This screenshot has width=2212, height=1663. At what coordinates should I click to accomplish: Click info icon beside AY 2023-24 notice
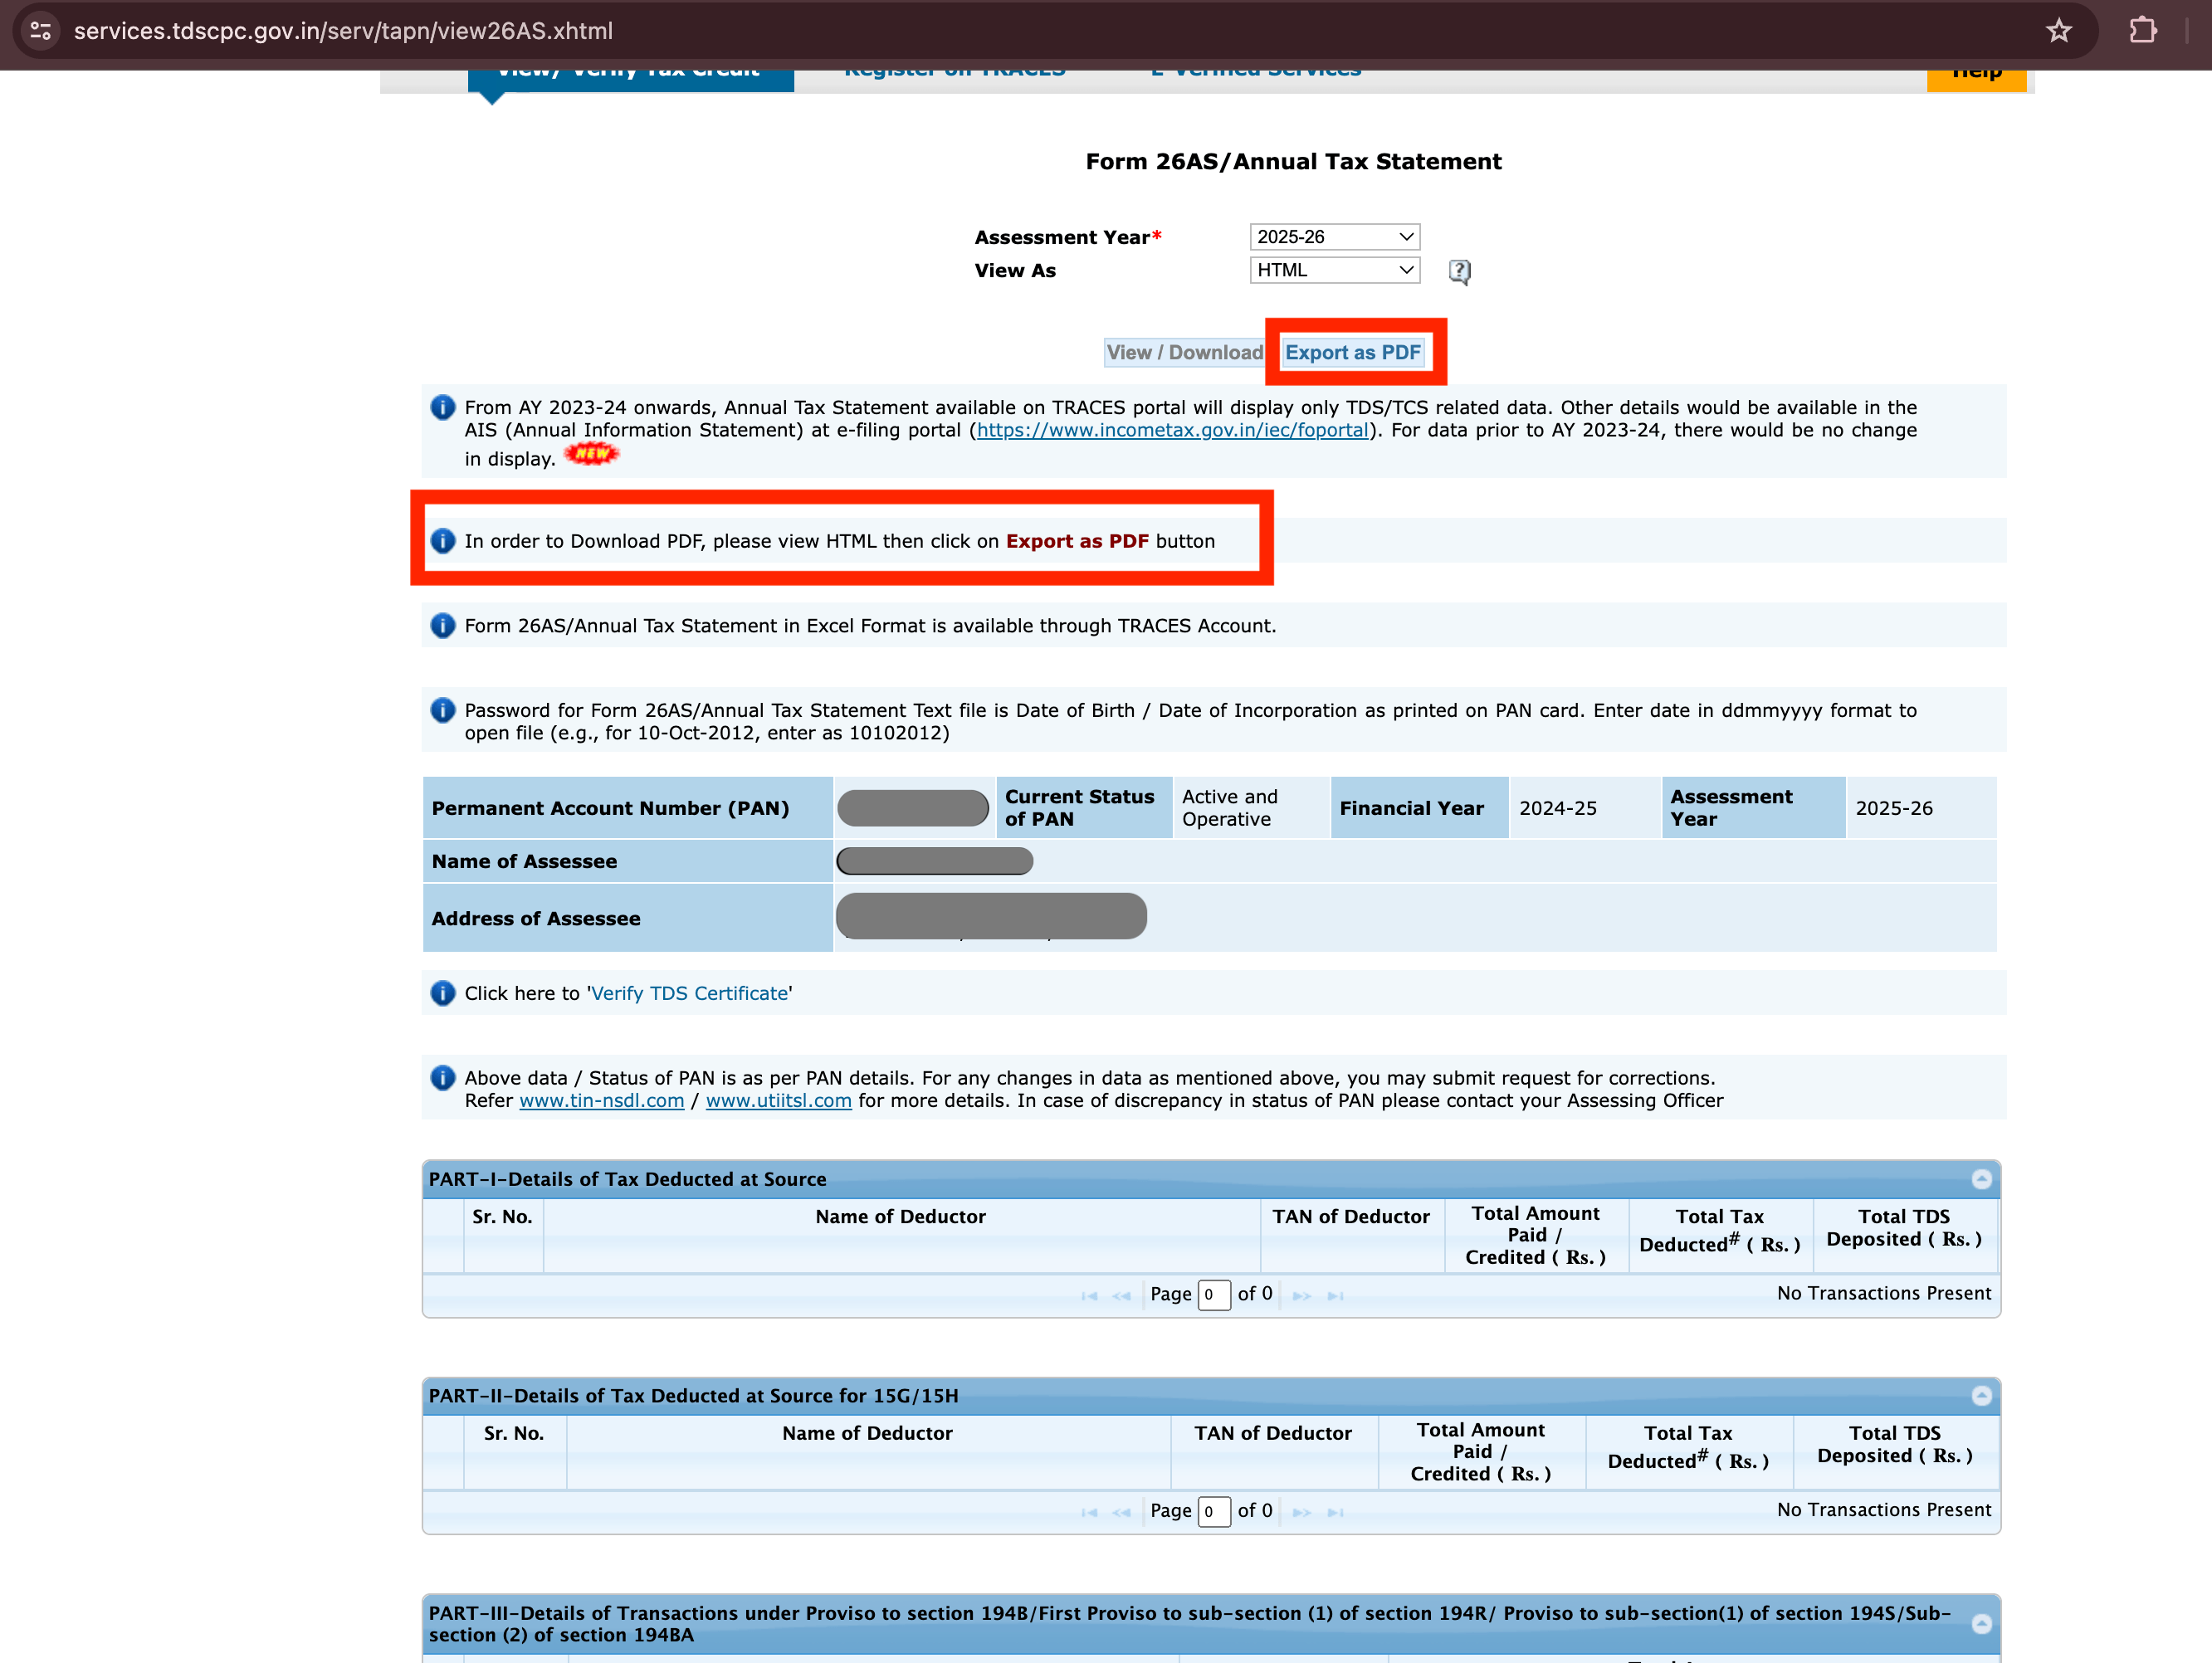442,408
